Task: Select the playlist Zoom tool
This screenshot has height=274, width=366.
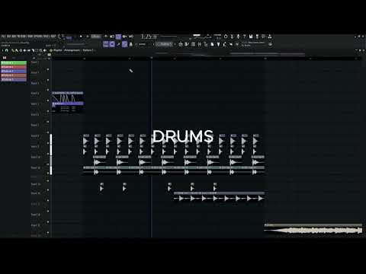Action: pos(40,50)
